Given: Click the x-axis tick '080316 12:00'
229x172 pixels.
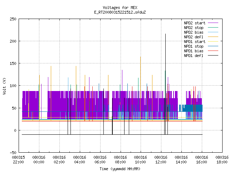Looking at the screenshot, I should coord(161,160).
